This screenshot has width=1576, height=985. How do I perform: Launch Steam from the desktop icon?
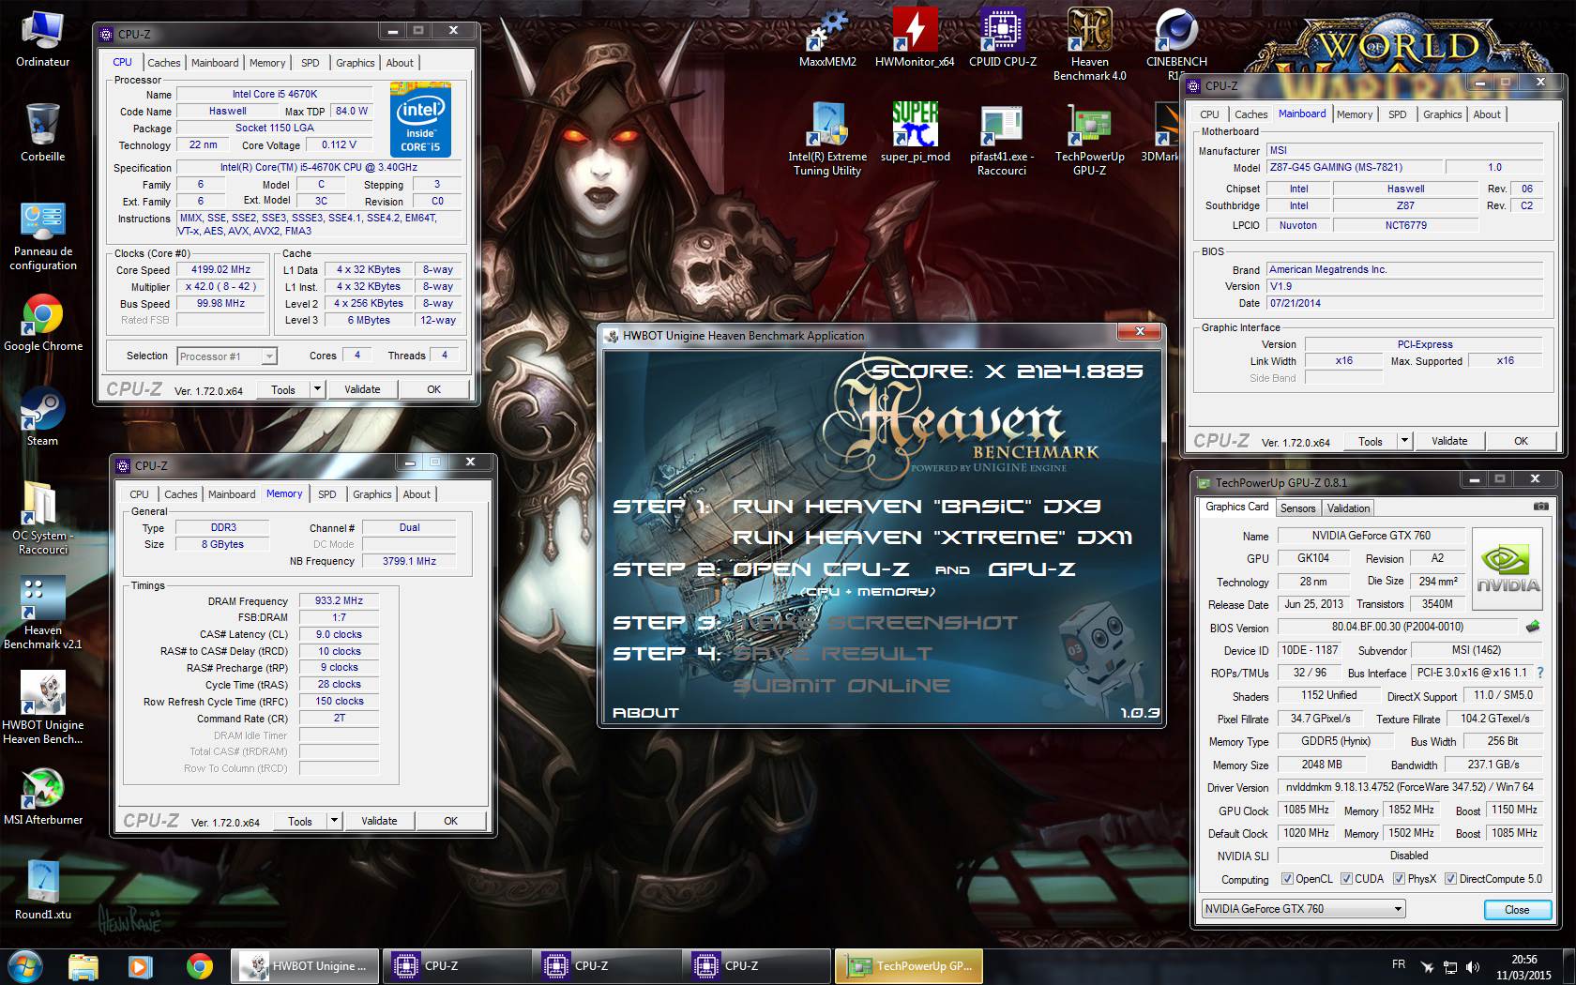point(42,417)
